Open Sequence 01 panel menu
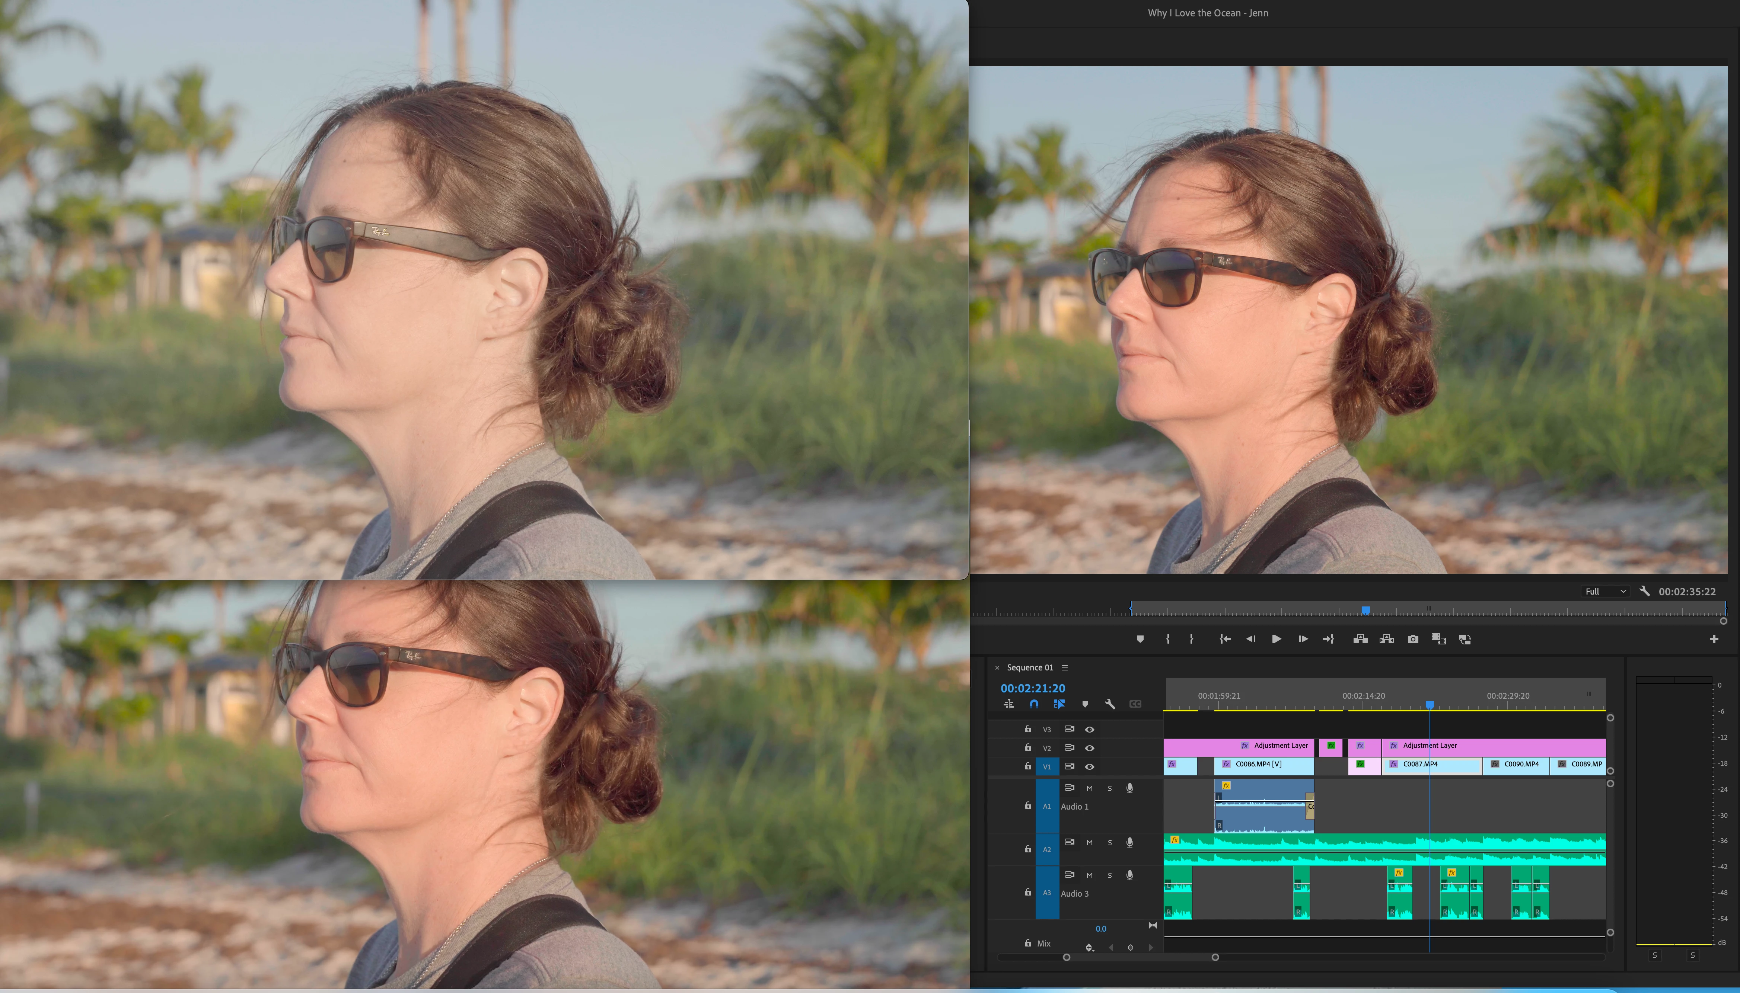This screenshot has width=1740, height=993. pyautogui.click(x=1064, y=668)
